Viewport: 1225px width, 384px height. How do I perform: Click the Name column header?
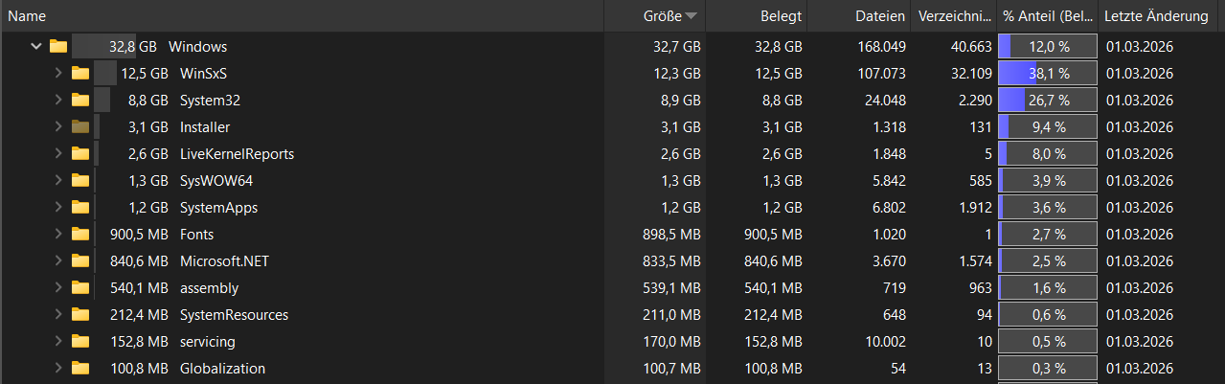27,16
